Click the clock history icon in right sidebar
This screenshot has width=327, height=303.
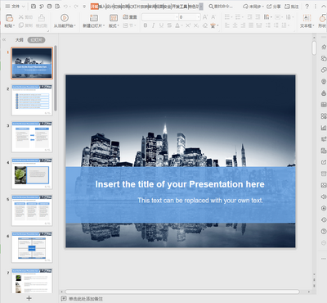point(324,219)
